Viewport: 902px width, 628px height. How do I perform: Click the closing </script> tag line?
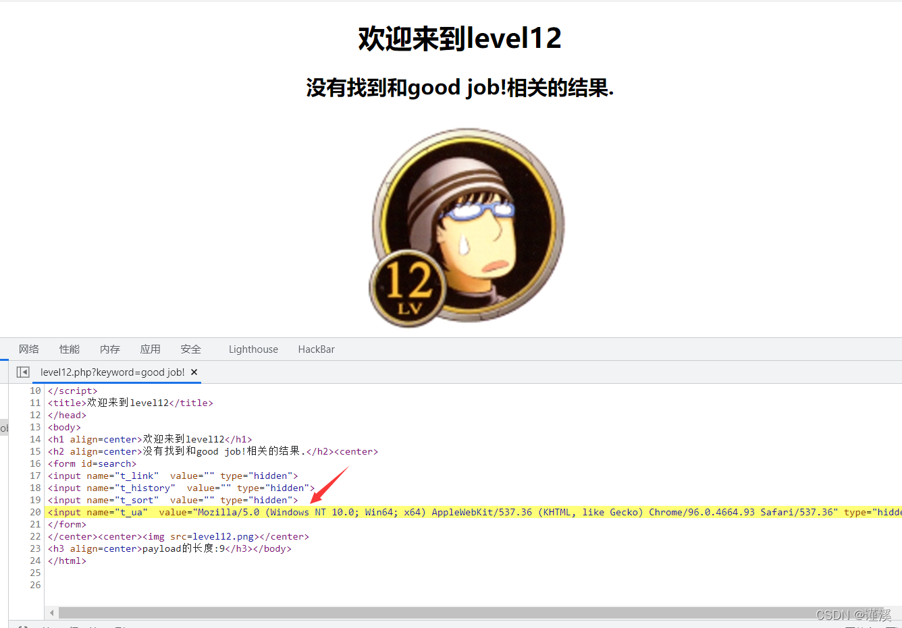pos(72,391)
